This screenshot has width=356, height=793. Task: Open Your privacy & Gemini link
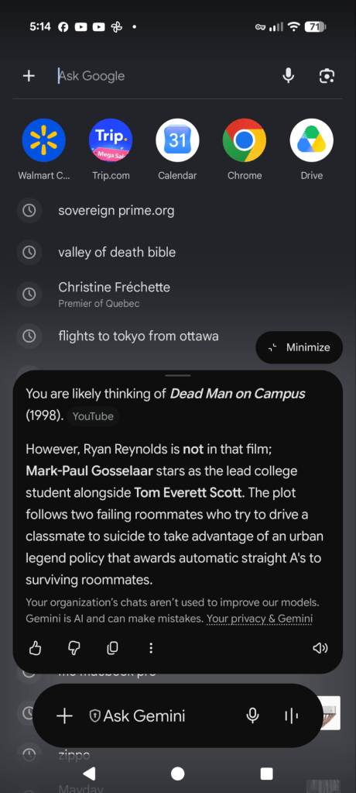coord(259,619)
